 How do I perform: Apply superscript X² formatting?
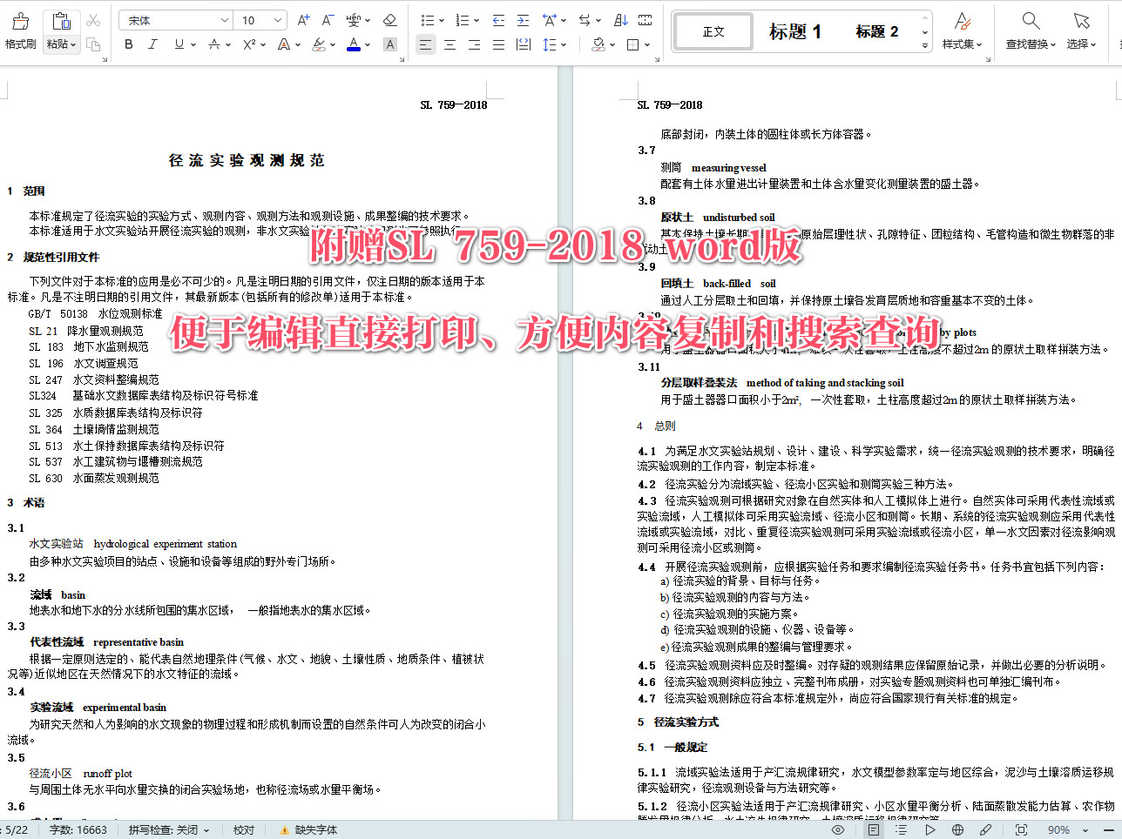250,44
